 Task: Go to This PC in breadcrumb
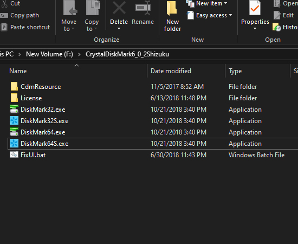coord(7,54)
